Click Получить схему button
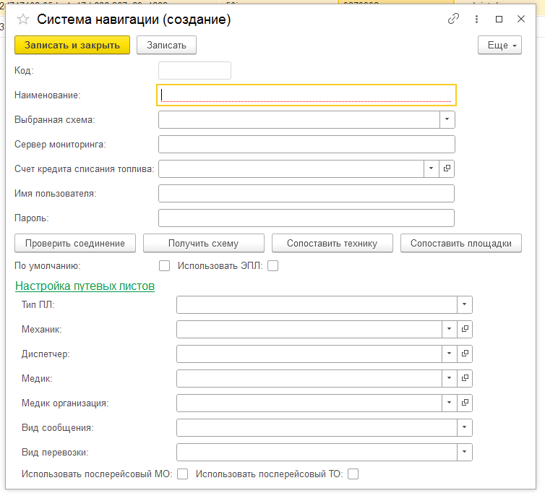Image resolution: width=545 pixels, height=496 pixels. (204, 244)
